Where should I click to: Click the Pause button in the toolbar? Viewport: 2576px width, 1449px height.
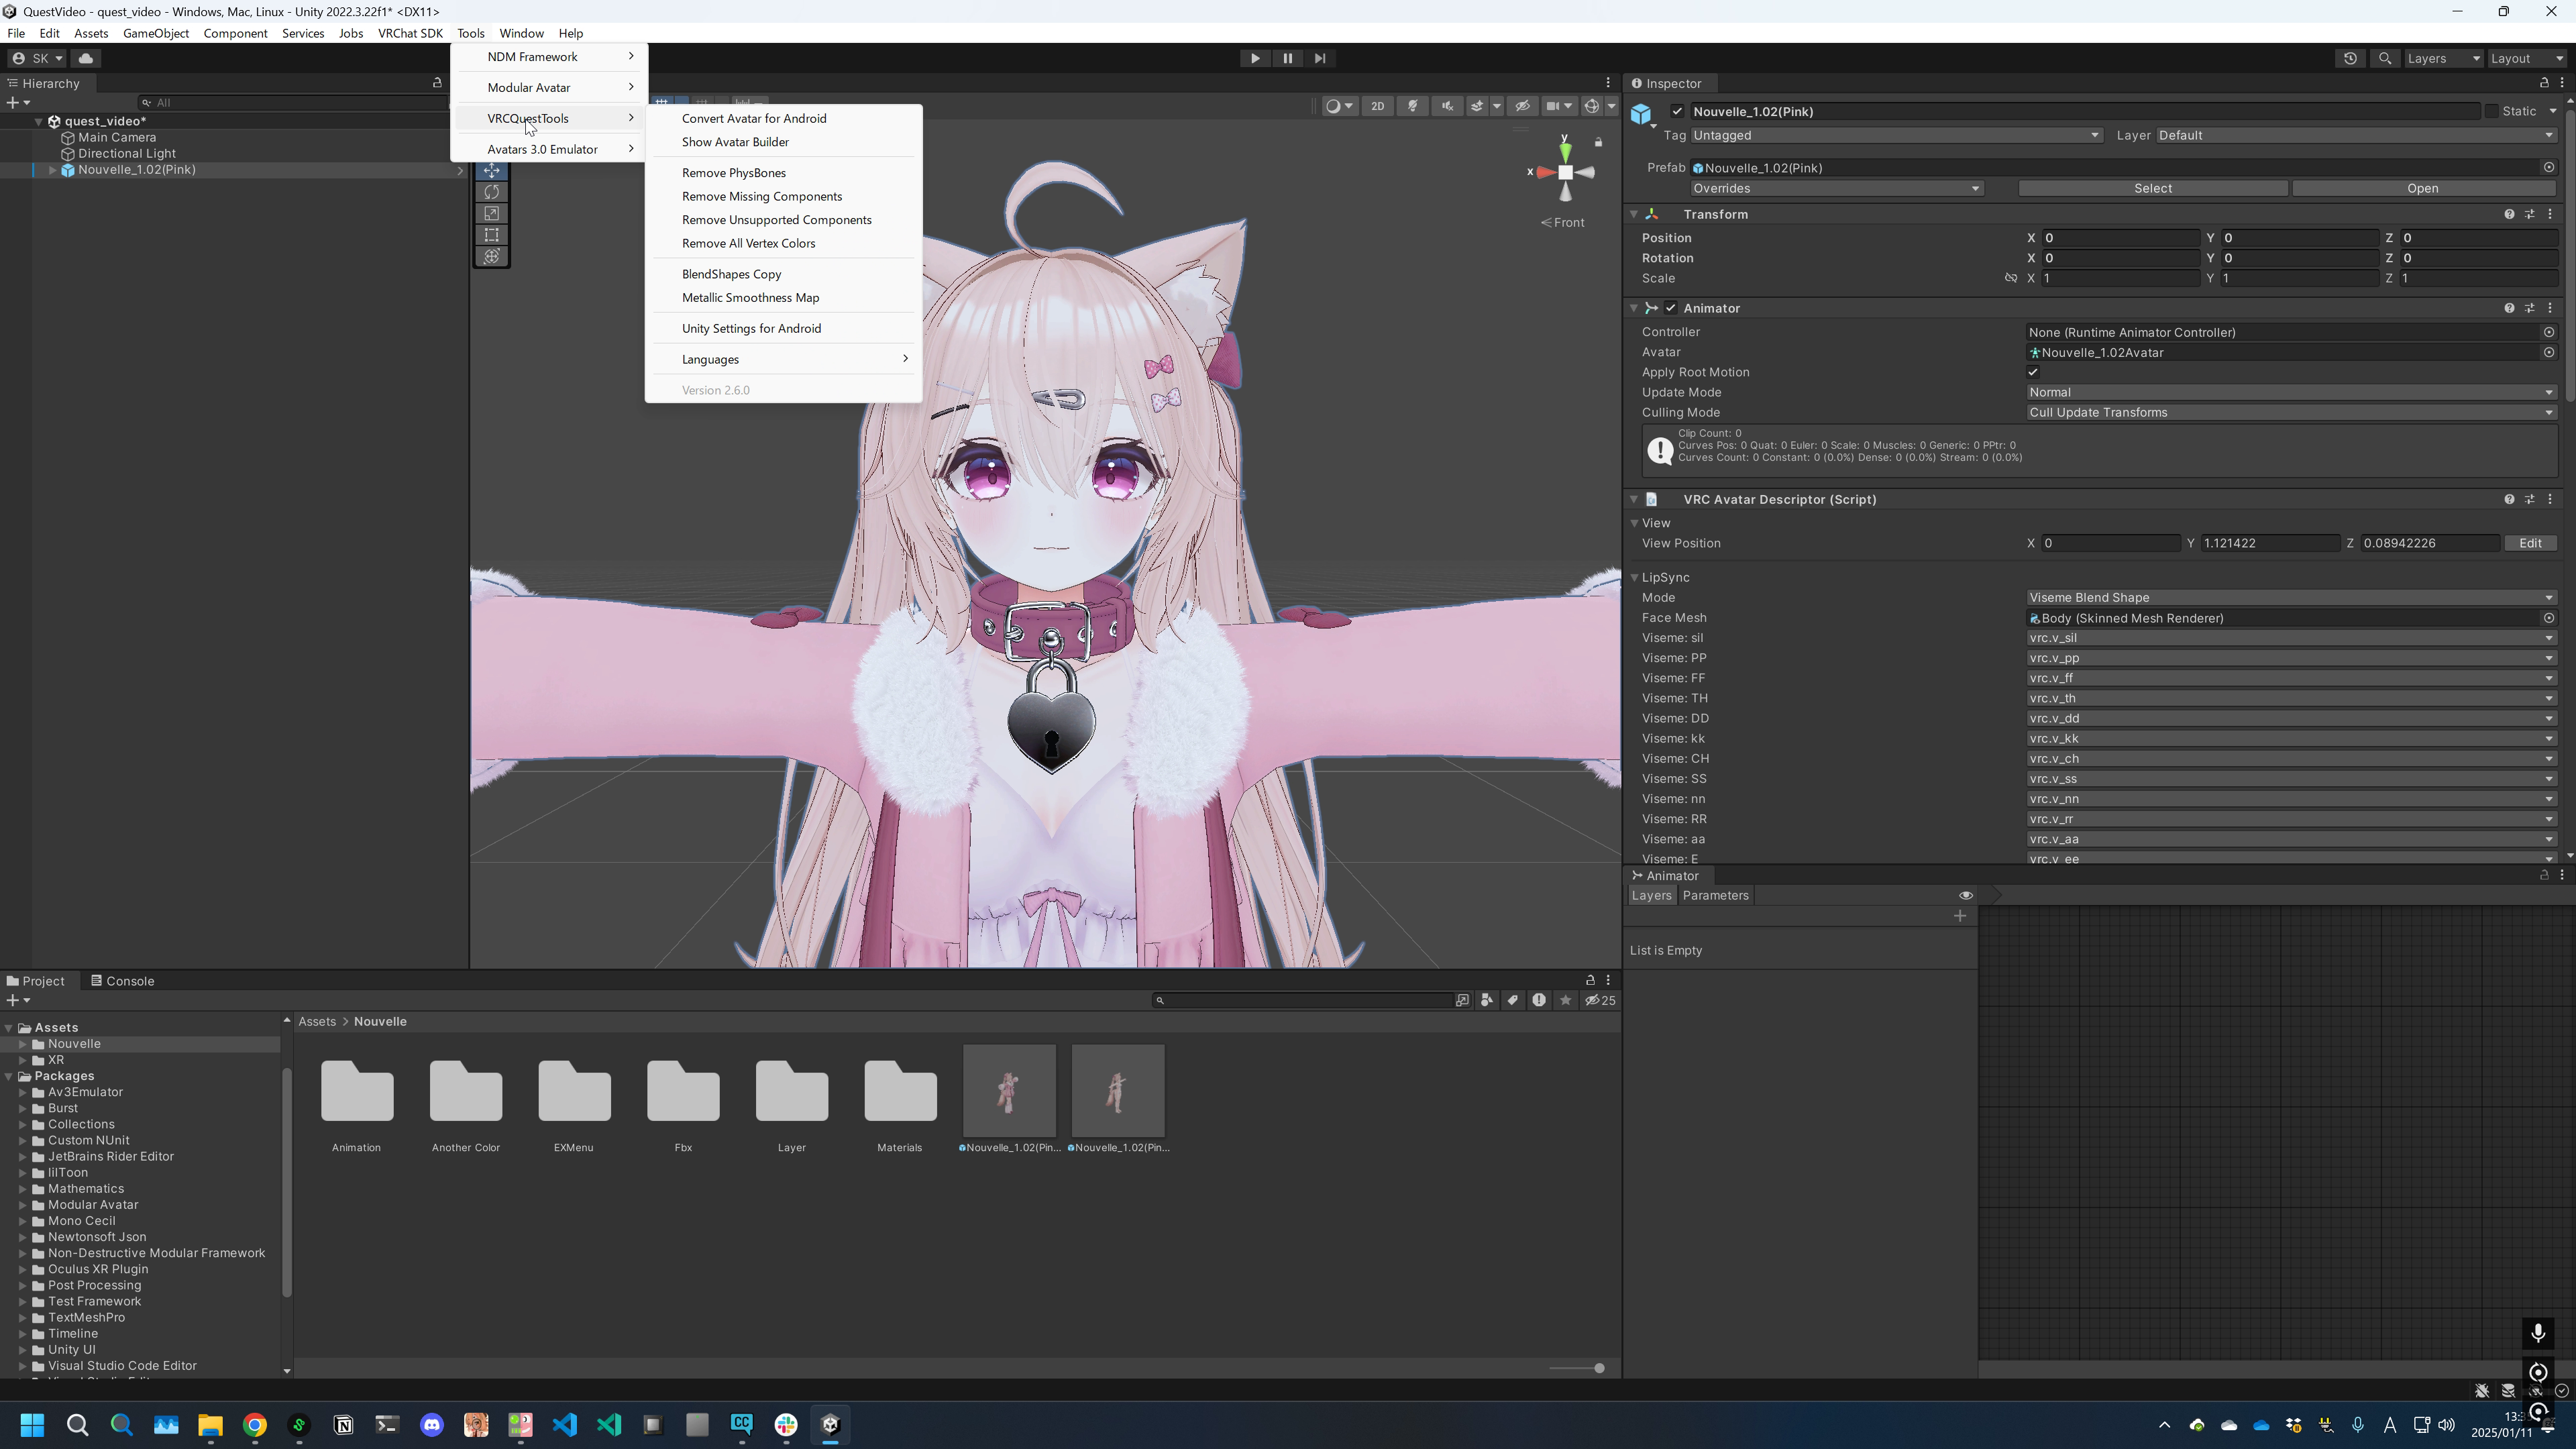pyautogui.click(x=1288, y=58)
